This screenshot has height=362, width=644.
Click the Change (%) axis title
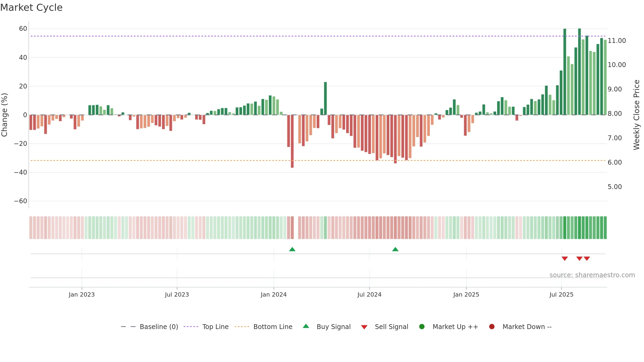(4, 115)
